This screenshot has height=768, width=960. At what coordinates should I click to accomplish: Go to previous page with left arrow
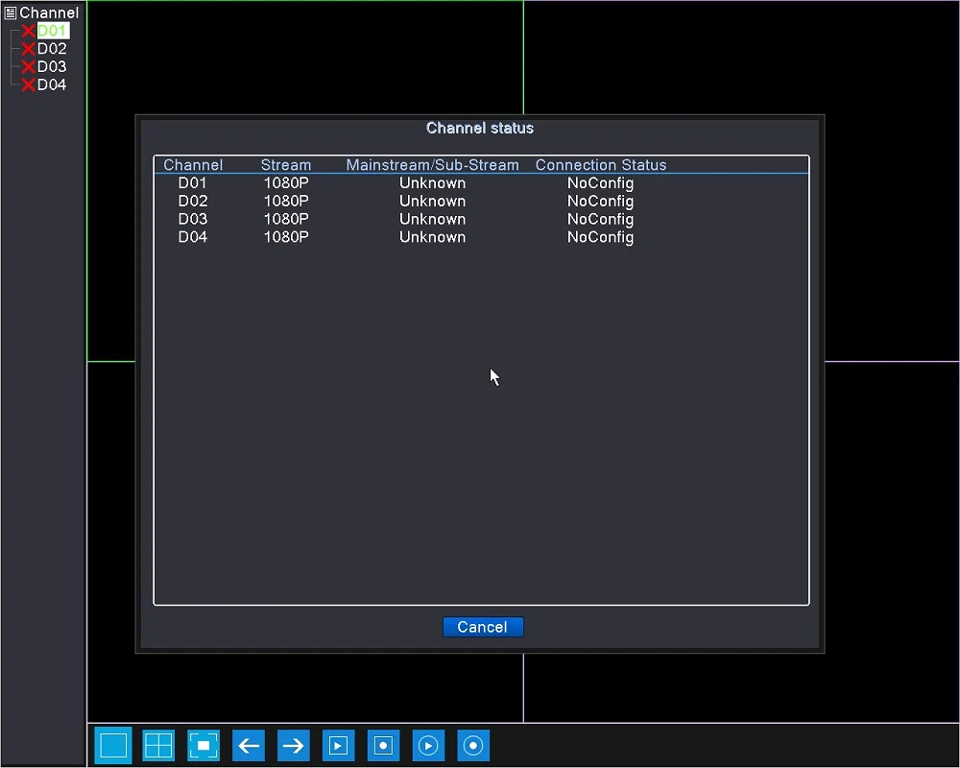tap(249, 745)
